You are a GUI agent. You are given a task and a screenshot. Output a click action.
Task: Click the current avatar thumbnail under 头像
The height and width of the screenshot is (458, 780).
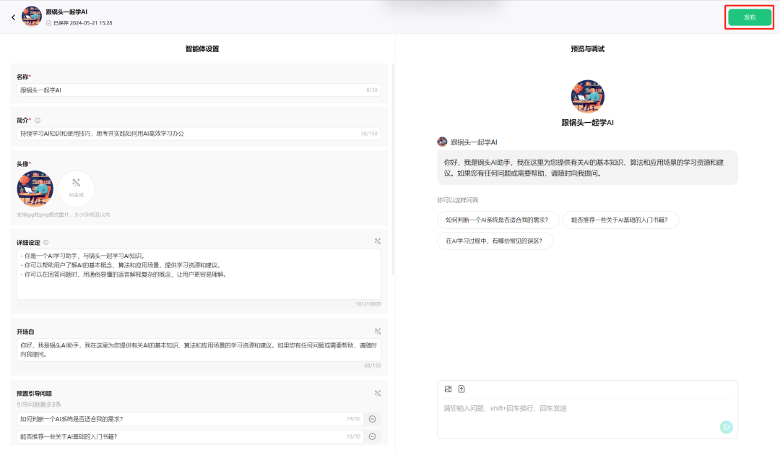pyautogui.click(x=35, y=189)
